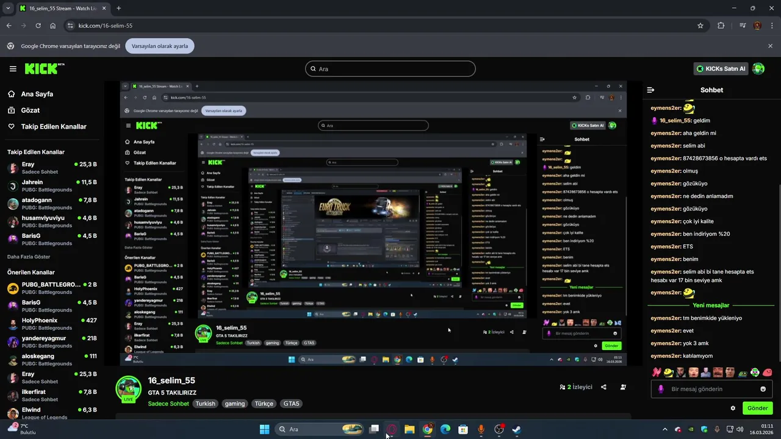Insert the yellow bee quick emote
Viewport: 781px width, 439px height.
669,372
